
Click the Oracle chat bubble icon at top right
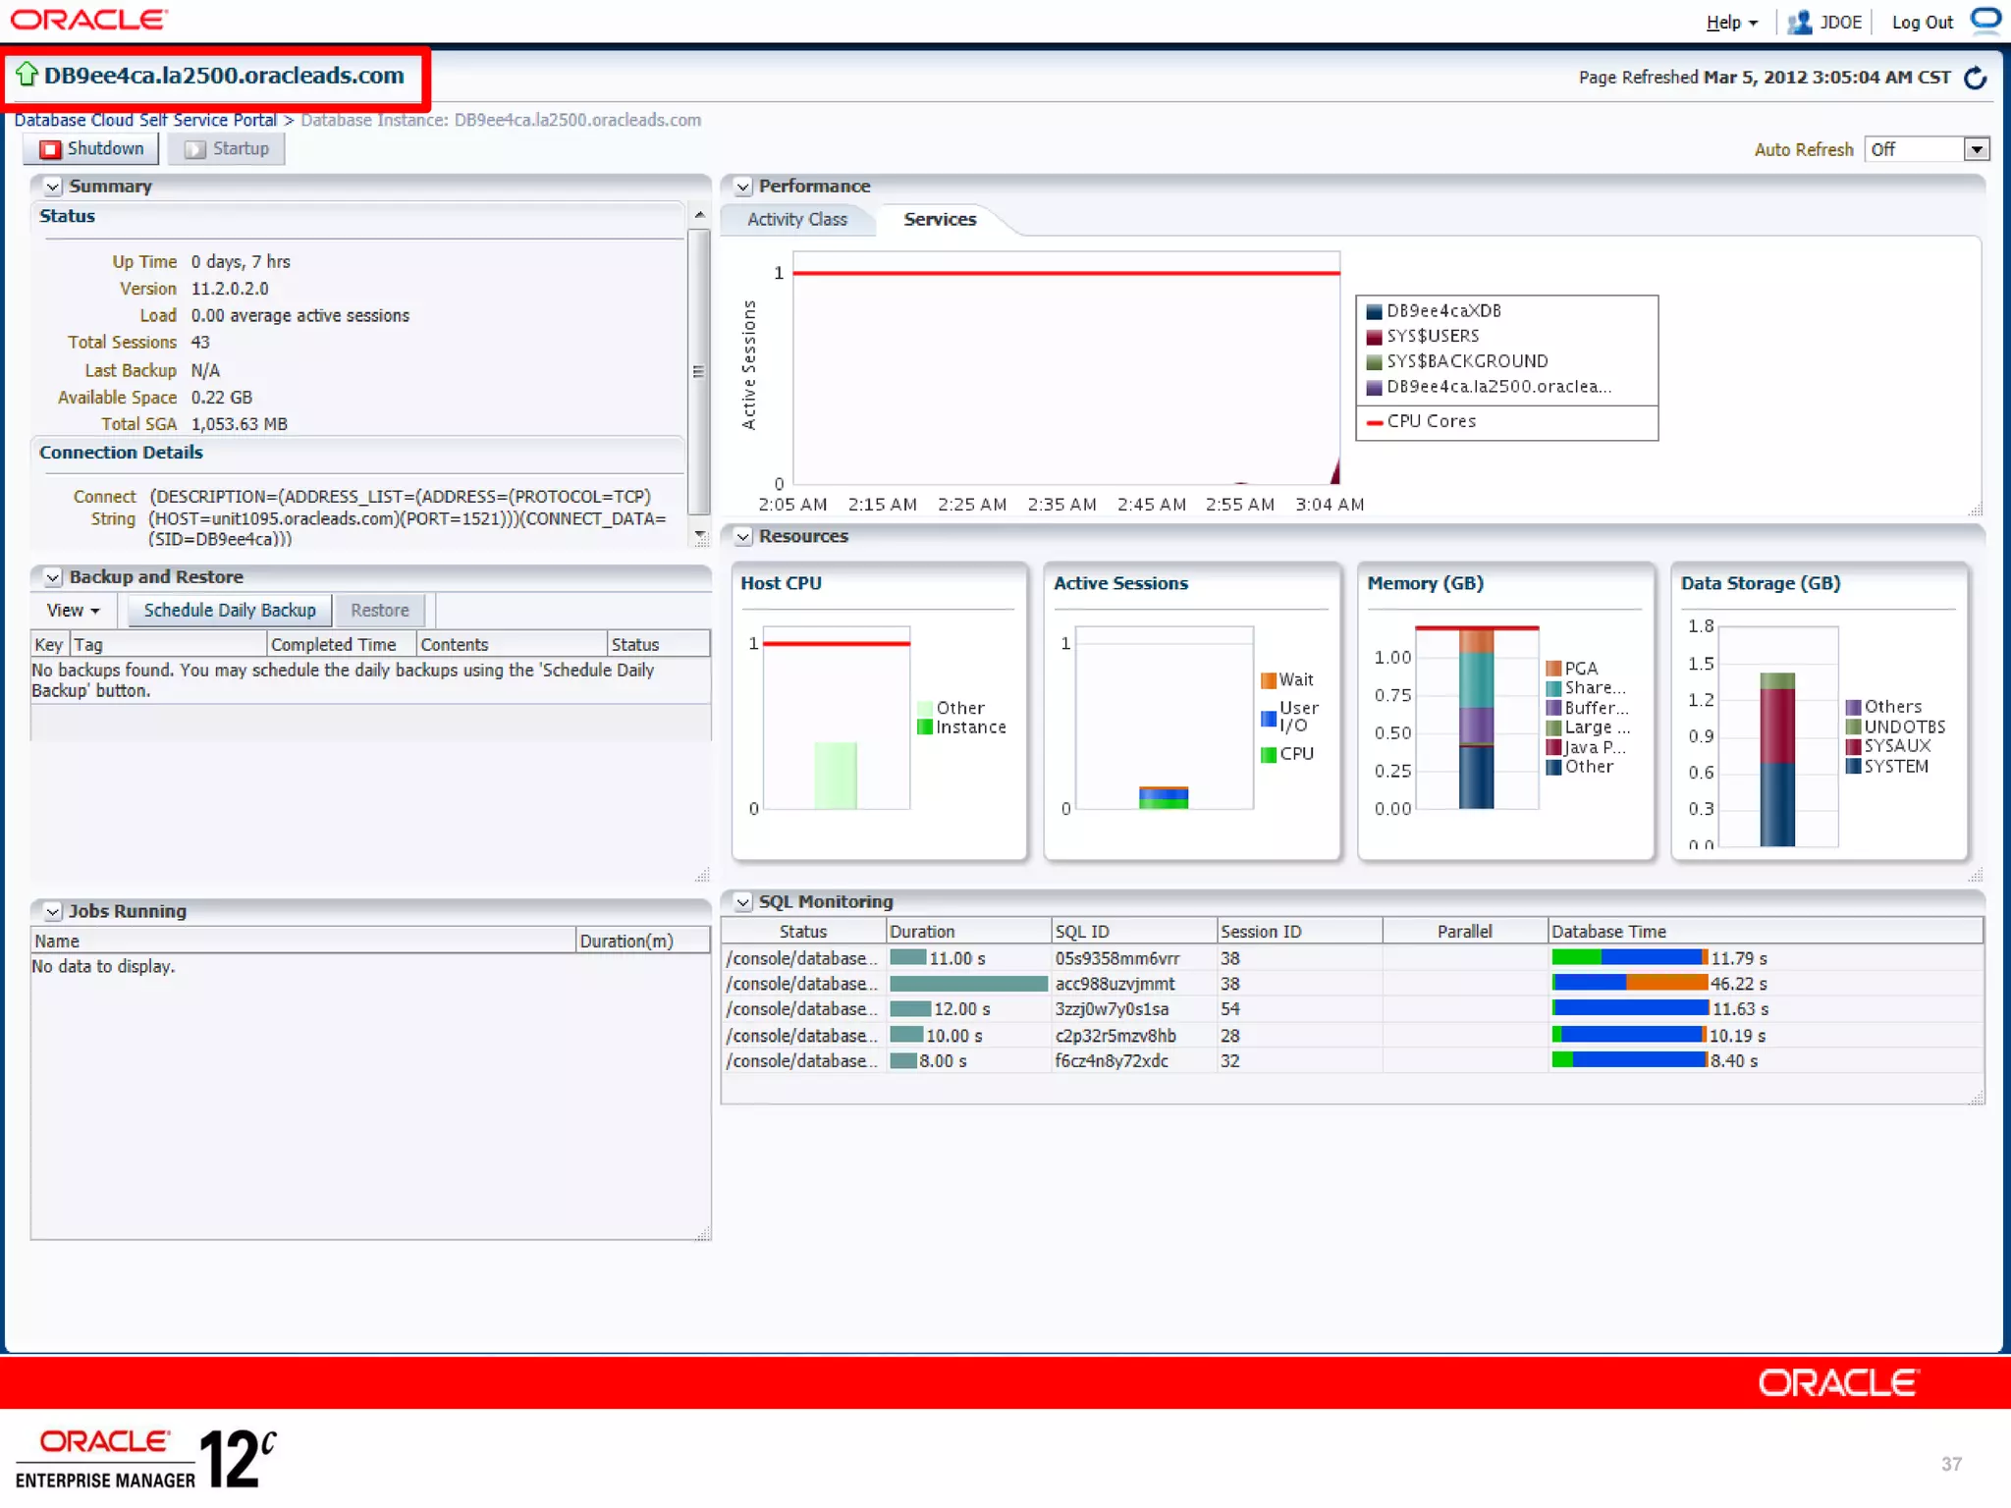(1985, 20)
